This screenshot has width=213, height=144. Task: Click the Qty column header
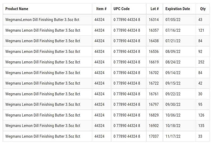(x=203, y=9)
